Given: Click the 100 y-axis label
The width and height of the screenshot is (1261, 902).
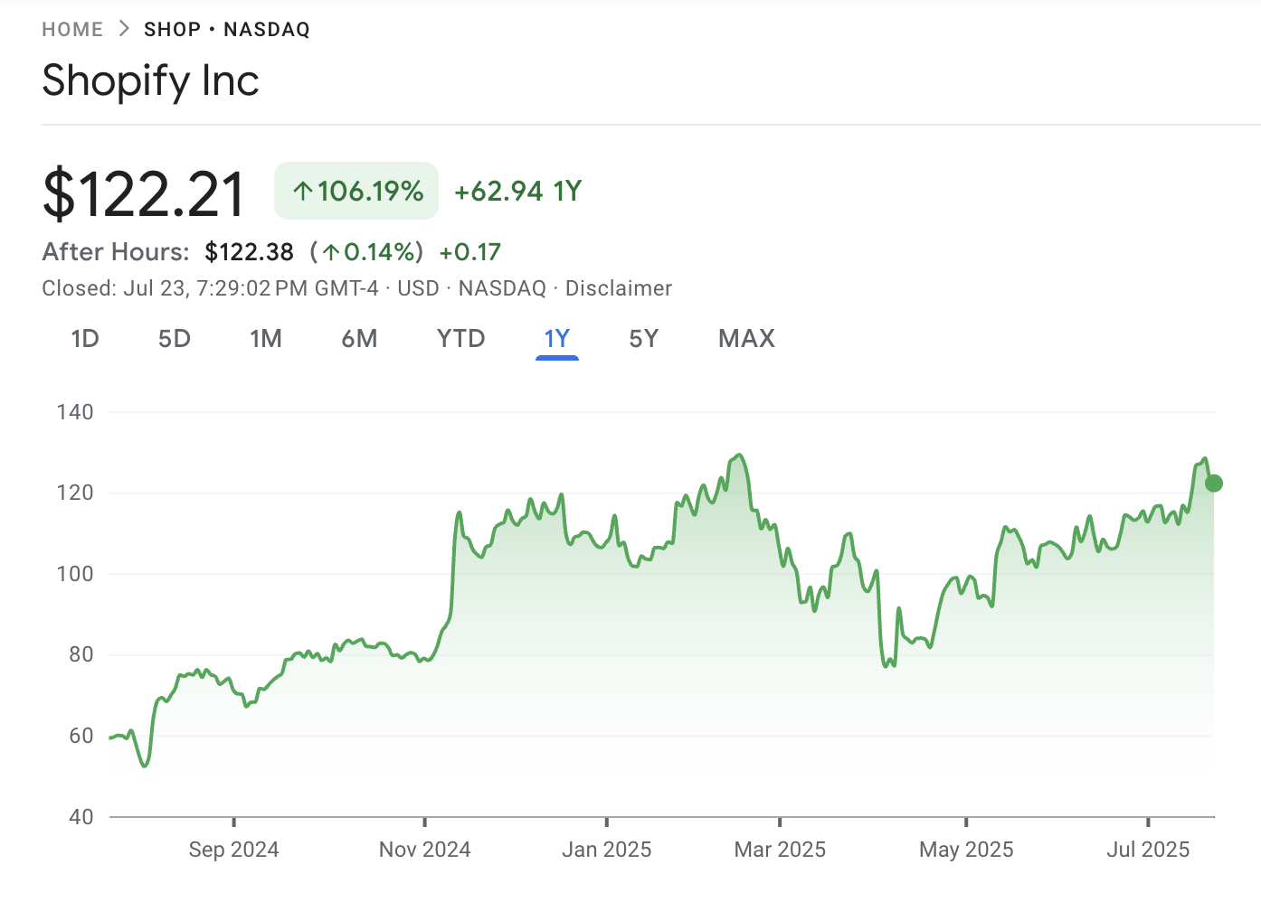Looking at the screenshot, I should 75,574.
